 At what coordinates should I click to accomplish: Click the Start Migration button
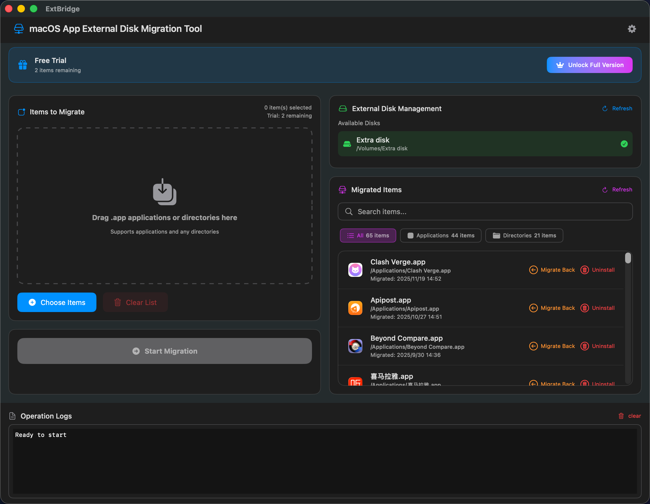click(165, 351)
